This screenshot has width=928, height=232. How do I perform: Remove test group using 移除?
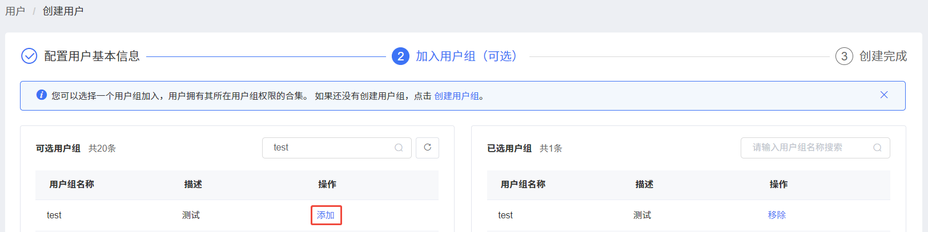click(x=777, y=215)
